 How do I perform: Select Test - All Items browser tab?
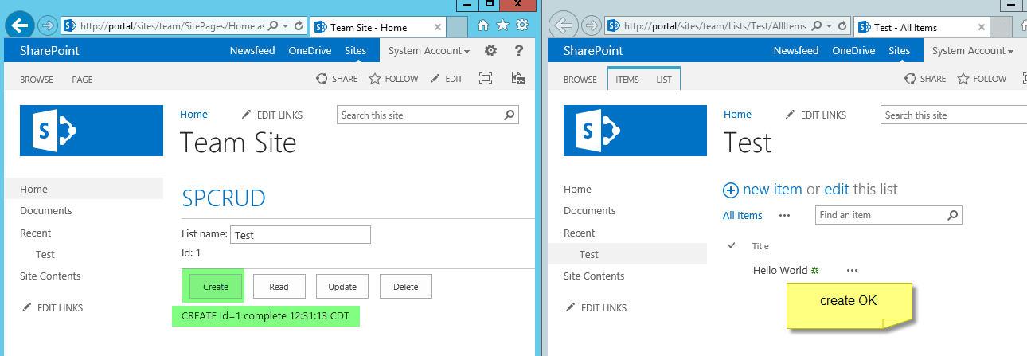[x=921, y=27]
